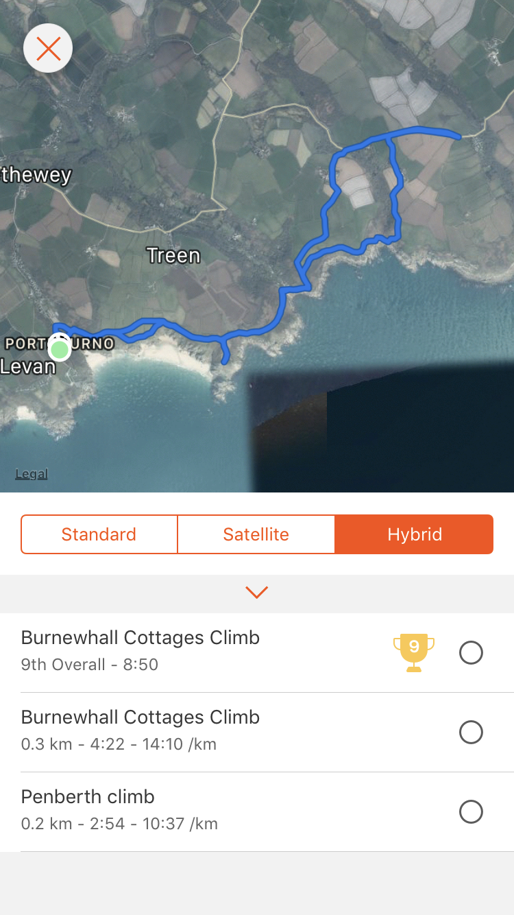Open the Legal link on the map
The image size is (514, 915).
(x=32, y=474)
